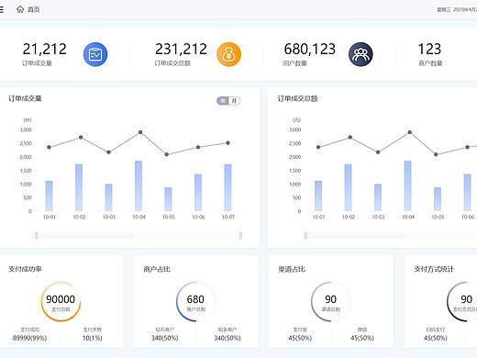Click 10-06 line point in 订单成交量 chart
The image size is (477, 358).
pyautogui.click(x=198, y=147)
